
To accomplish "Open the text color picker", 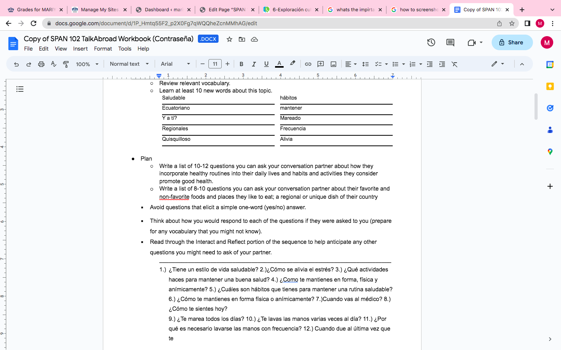I will (279, 64).
